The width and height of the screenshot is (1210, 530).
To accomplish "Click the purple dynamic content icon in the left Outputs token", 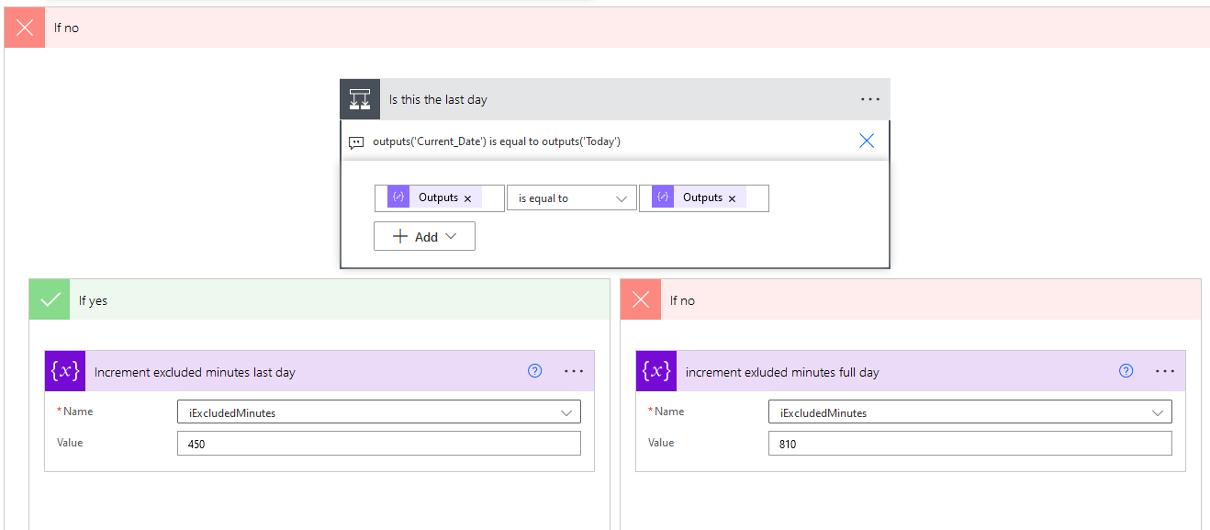I will 398,197.
